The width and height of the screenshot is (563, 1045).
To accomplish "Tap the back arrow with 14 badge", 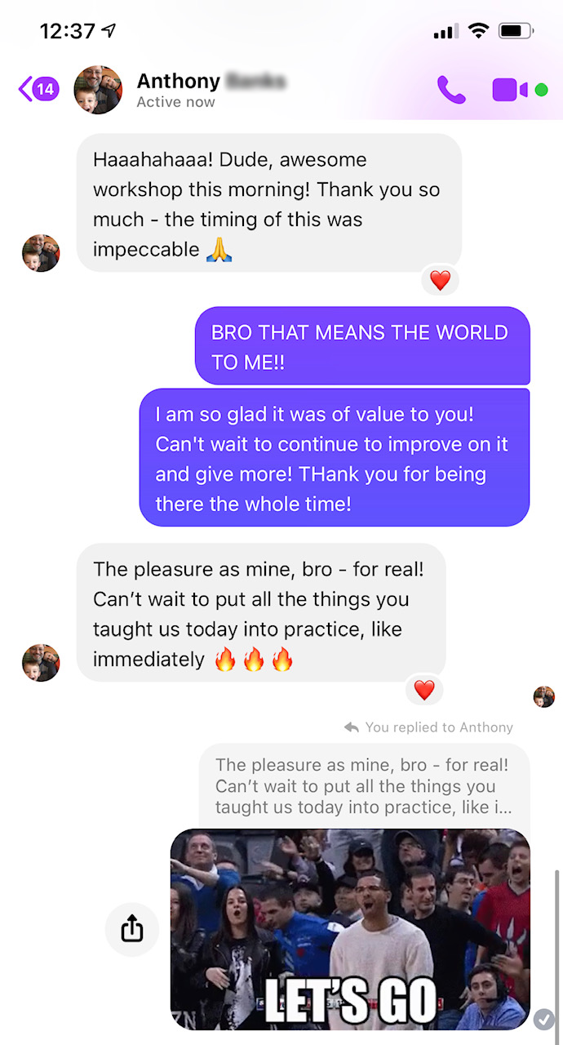I will coord(38,88).
